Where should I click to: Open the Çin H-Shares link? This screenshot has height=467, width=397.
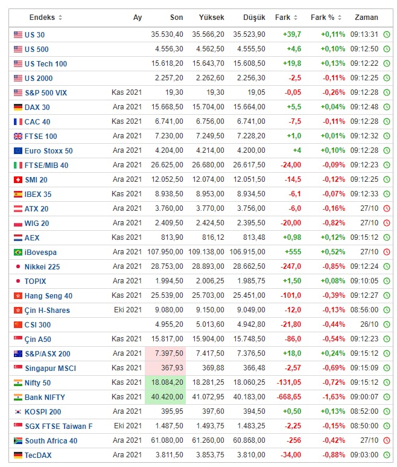click(x=47, y=311)
